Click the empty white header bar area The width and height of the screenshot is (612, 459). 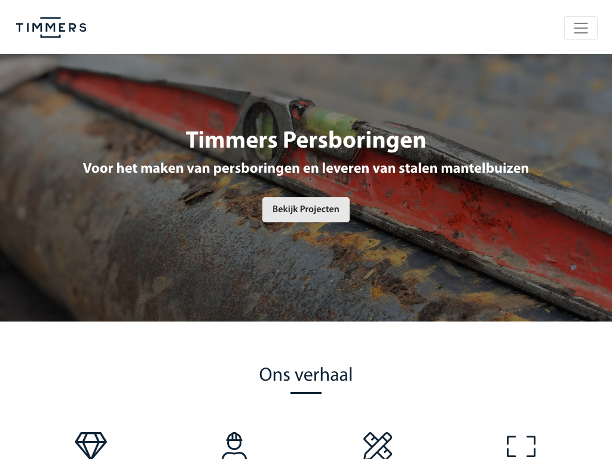point(324,27)
